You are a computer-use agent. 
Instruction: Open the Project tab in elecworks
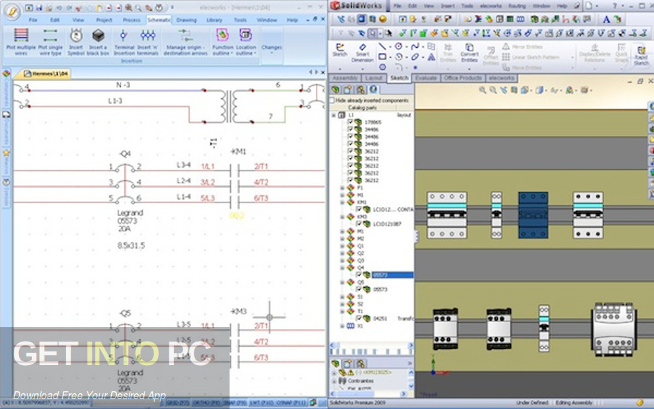[104, 20]
